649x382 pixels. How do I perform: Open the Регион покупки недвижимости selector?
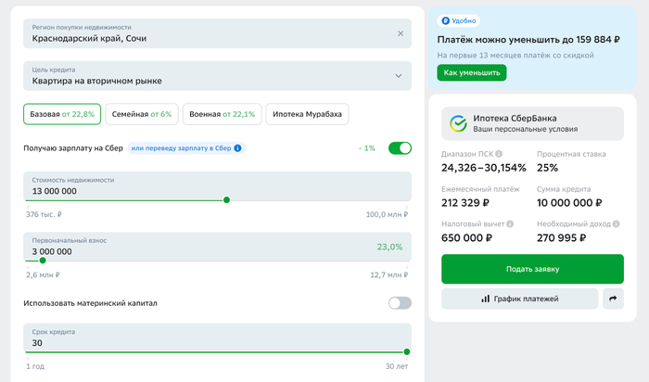click(x=209, y=33)
